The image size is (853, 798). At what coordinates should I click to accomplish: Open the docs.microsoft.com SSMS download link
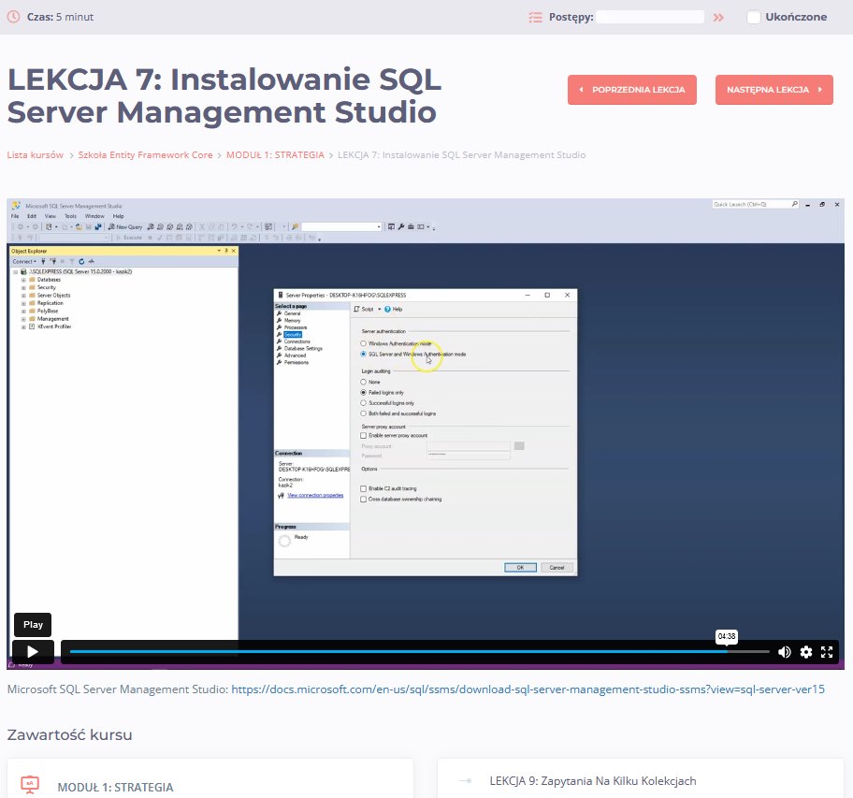tap(528, 689)
